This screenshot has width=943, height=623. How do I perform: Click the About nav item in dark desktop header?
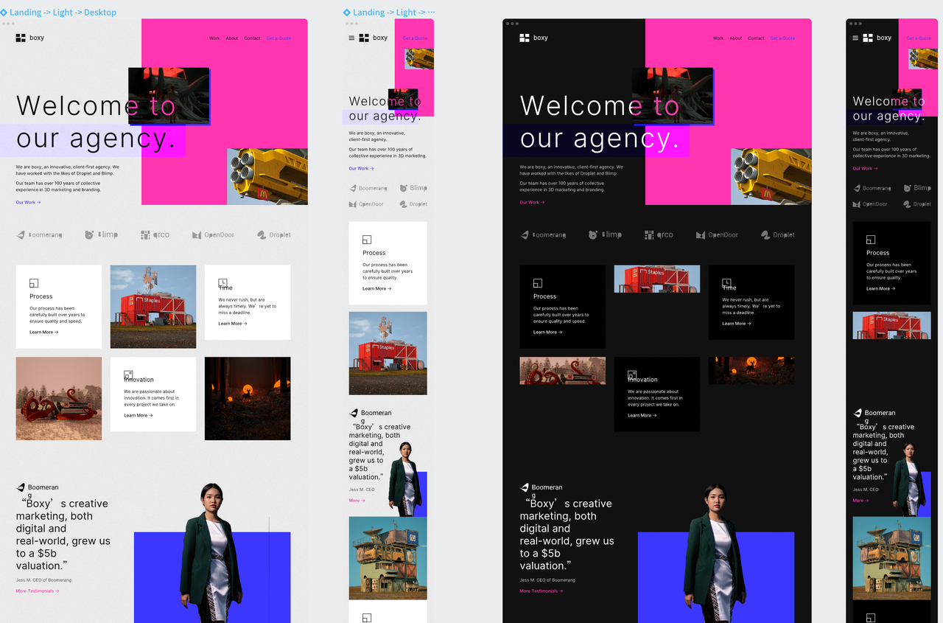(736, 38)
